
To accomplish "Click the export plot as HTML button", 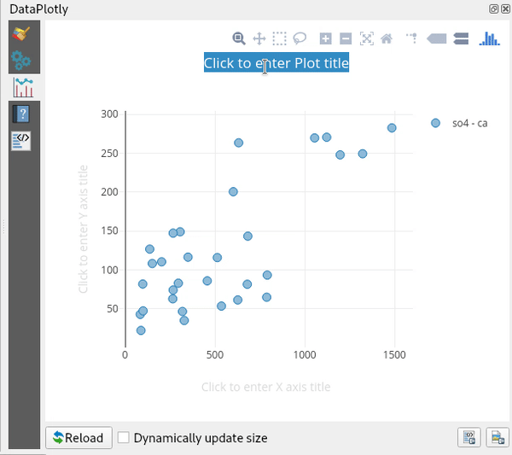I will coord(469,437).
